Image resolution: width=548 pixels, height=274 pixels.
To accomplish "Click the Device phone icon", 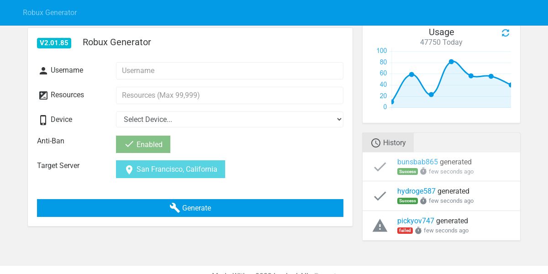I will click(x=43, y=120).
